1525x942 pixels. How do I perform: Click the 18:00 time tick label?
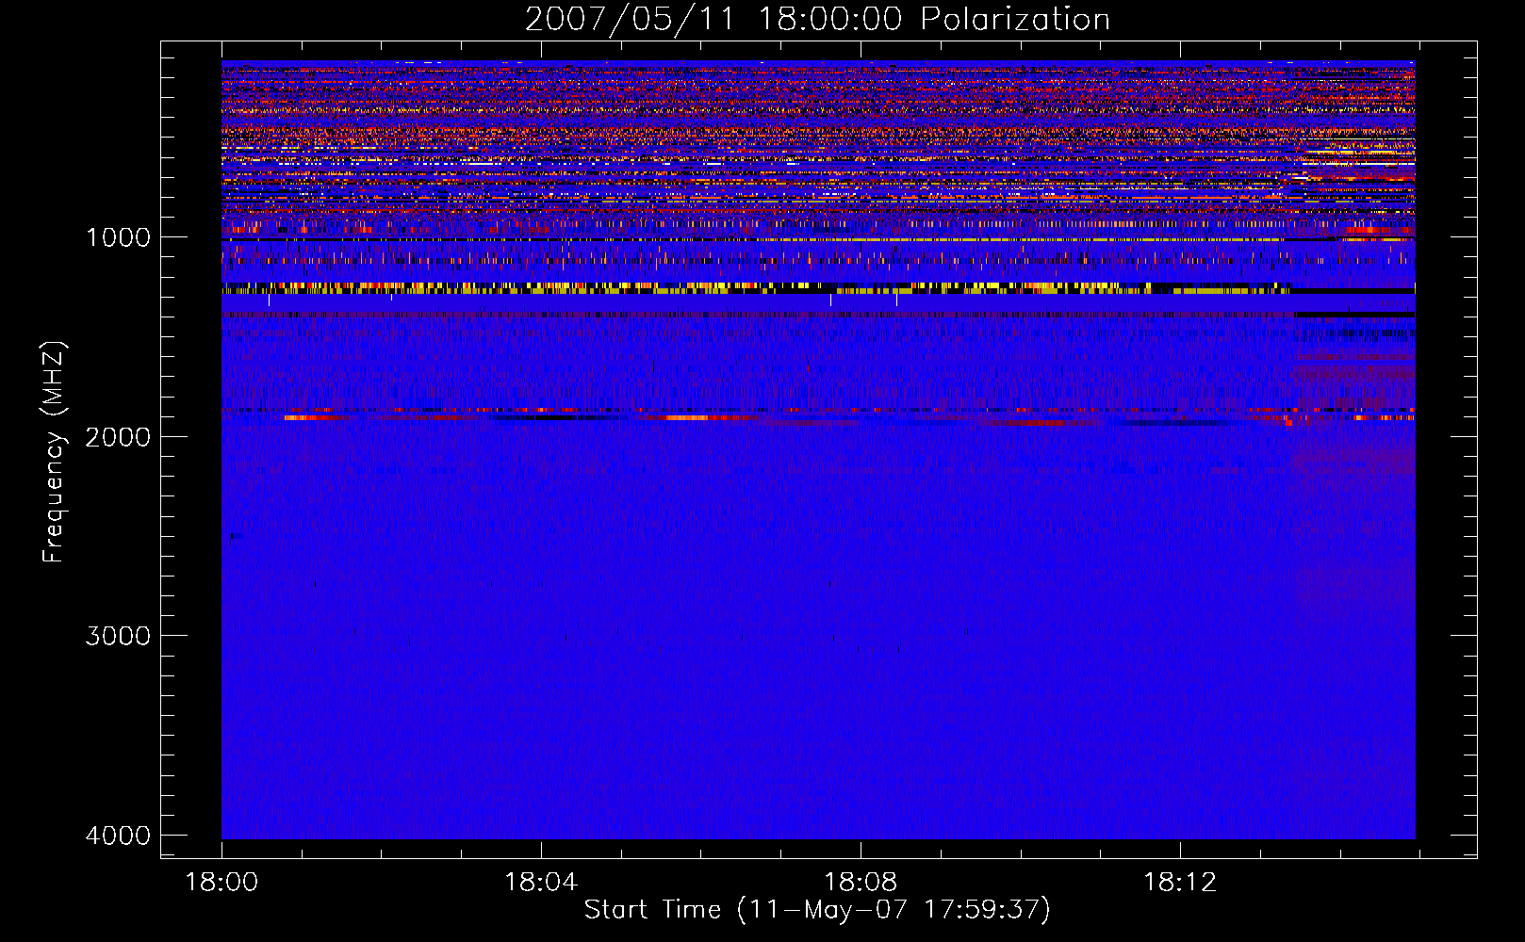[221, 883]
